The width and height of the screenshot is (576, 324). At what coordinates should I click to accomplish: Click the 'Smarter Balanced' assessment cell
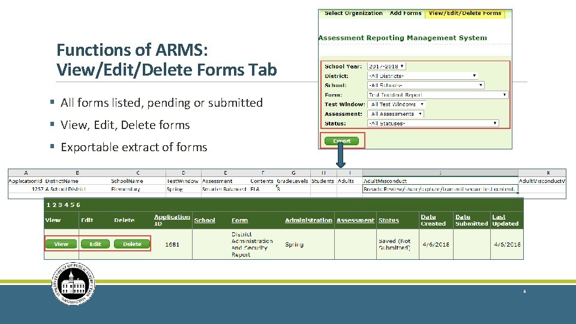point(225,189)
